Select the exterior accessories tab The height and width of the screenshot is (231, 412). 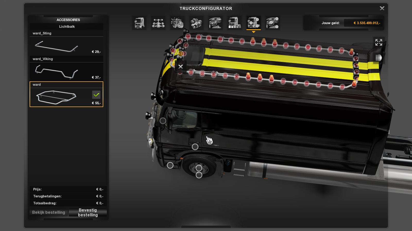pos(254,23)
